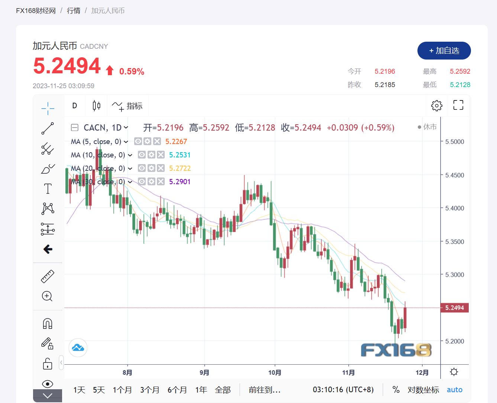The image size is (497, 403).
Task: Open chart settings gear
Action: pyautogui.click(x=436, y=106)
